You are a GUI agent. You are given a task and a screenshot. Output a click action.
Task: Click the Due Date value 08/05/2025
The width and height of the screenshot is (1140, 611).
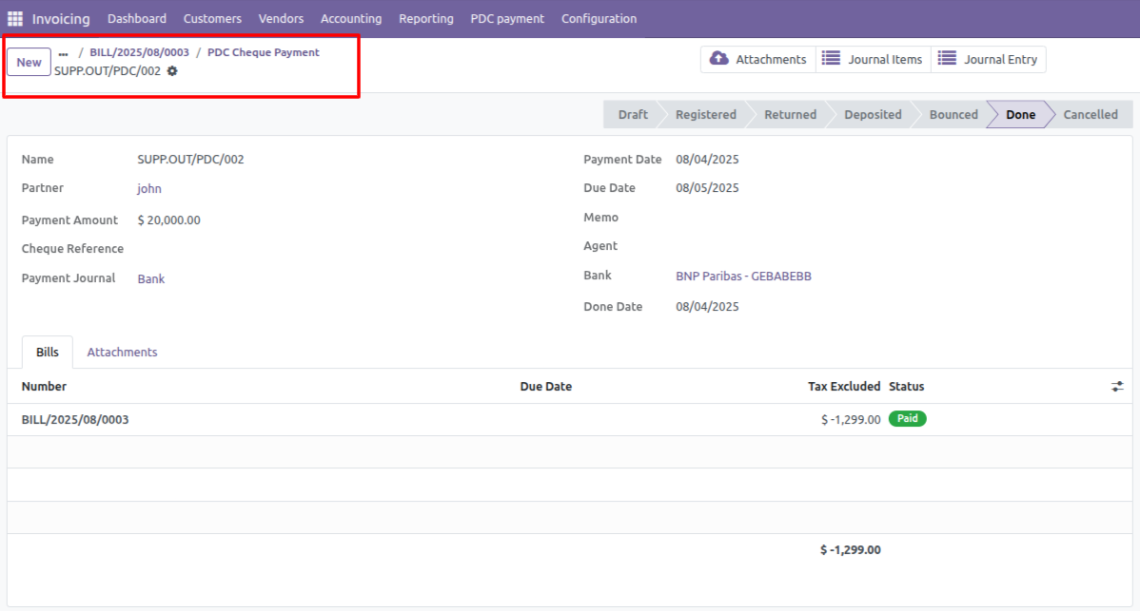tap(707, 188)
